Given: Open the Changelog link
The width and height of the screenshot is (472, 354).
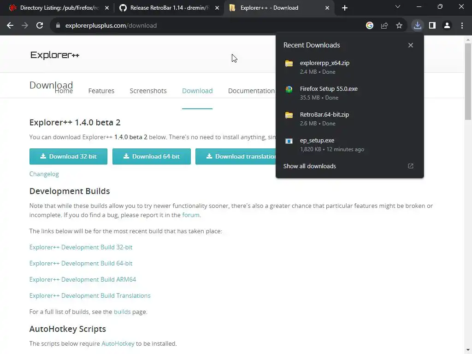Looking at the screenshot, I should (x=44, y=174).
